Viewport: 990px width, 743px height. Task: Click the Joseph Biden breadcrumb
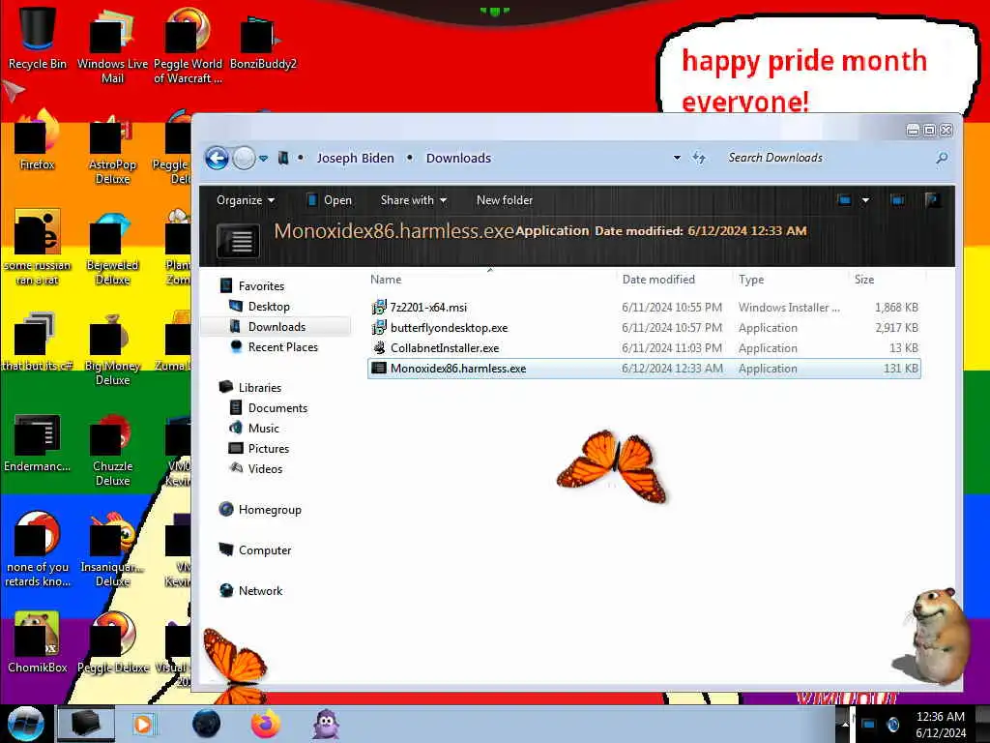pyautogui.click(x=355, y=158)
